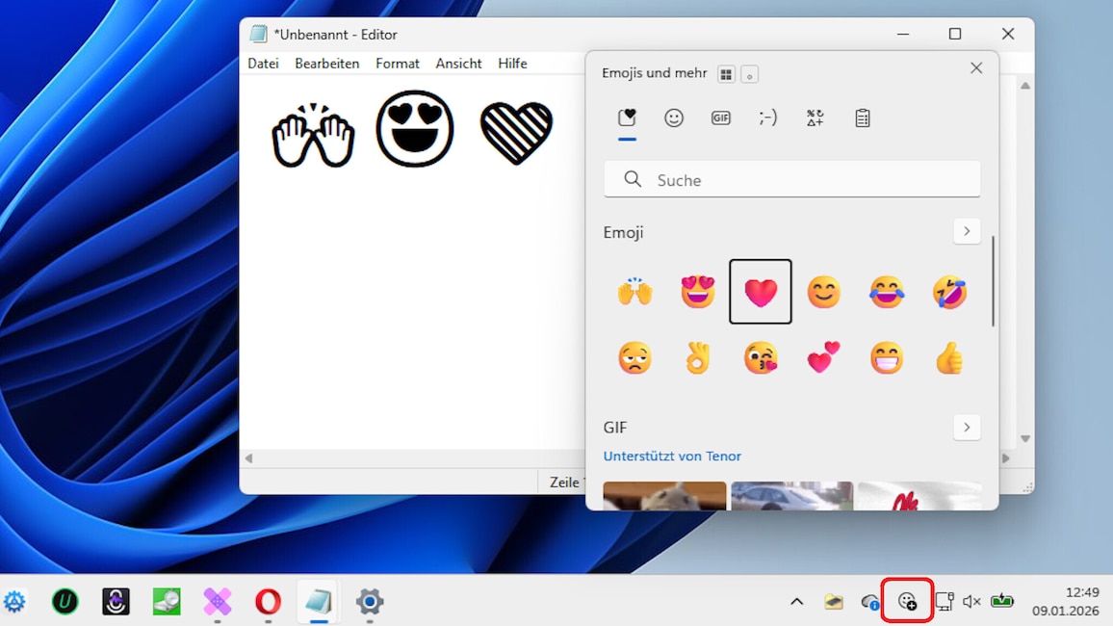Click the emoji picker icon in system tray
This screenshot has width=1113, height=626.
click(907, 602)
